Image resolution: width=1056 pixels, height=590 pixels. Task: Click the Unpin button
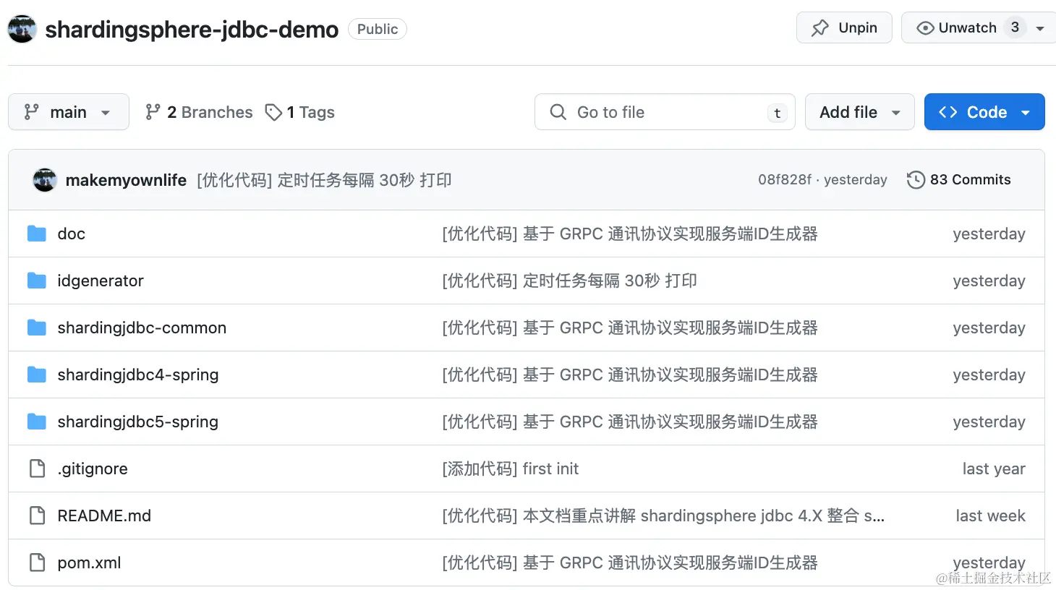pos(844,27)
